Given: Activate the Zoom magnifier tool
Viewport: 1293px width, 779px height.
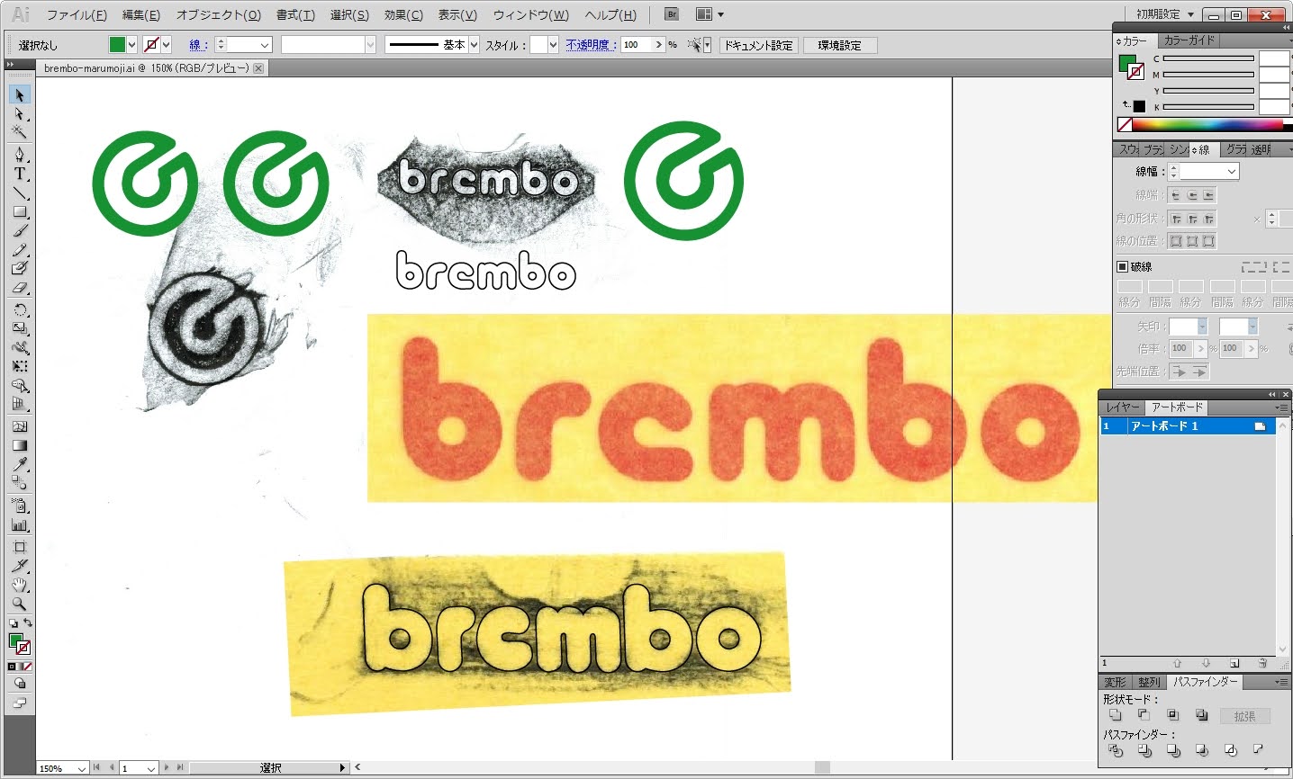Looking at the screenshot, I should (x=19, y=604).
